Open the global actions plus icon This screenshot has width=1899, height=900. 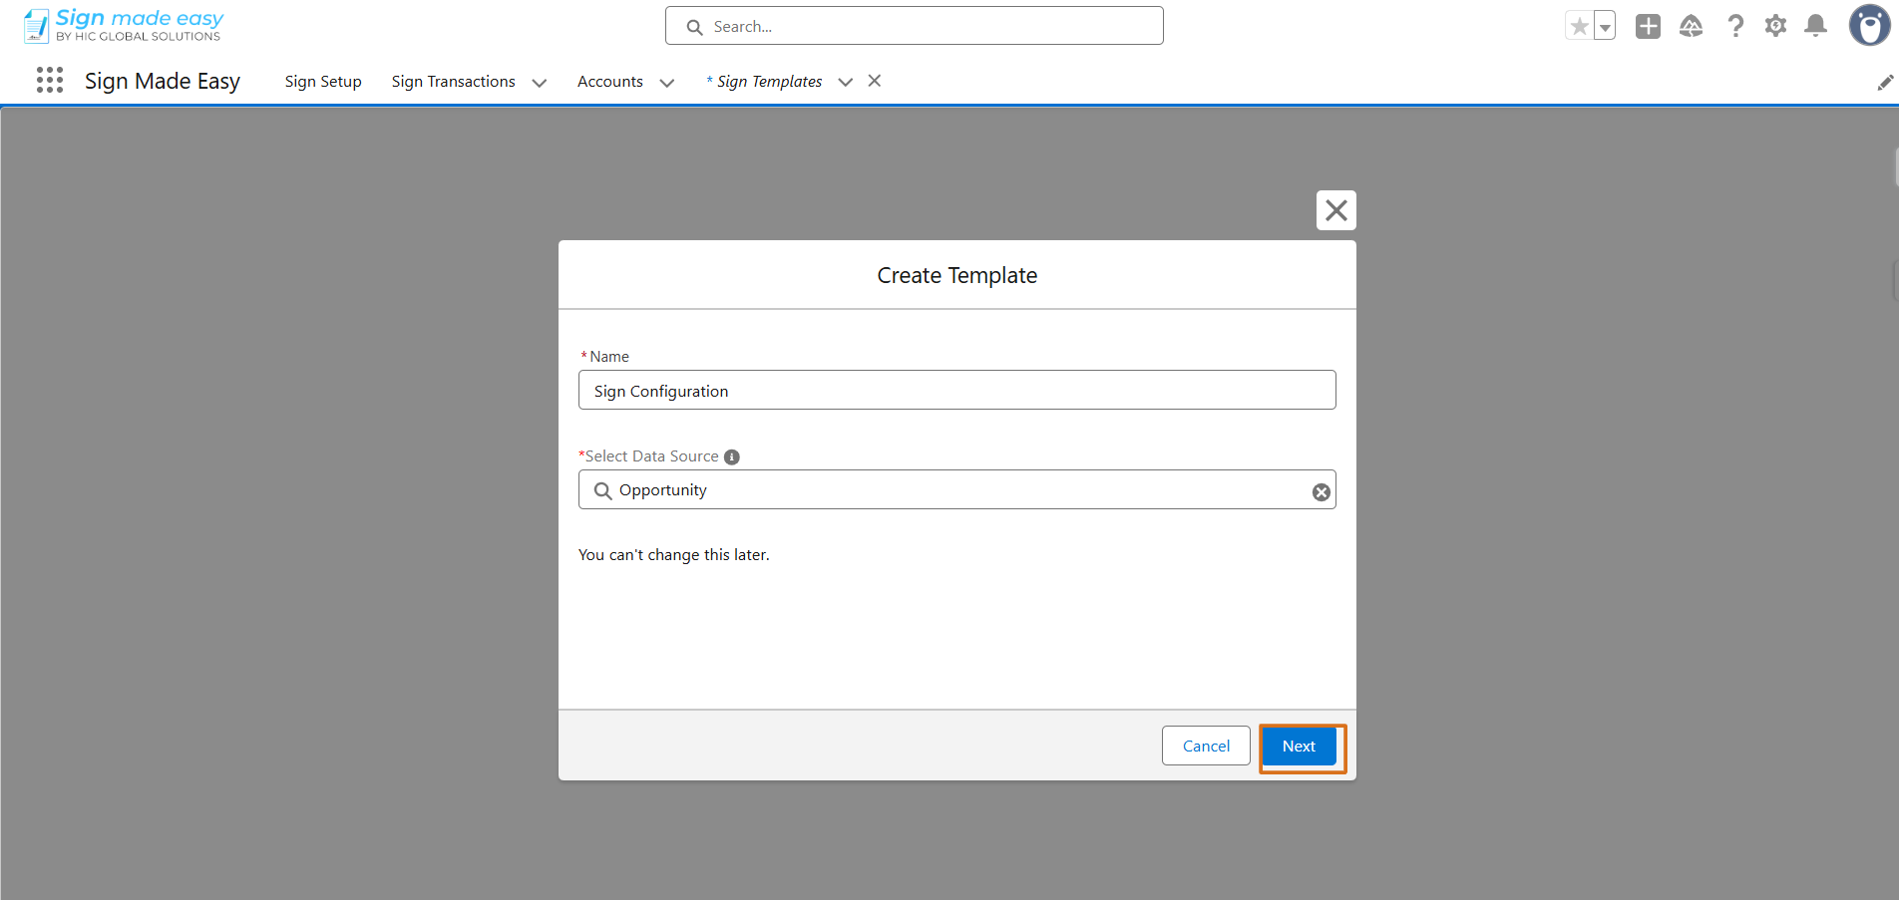(x=1649, y=26)
